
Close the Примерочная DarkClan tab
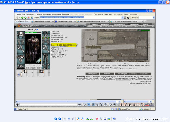pyautogui.click(x=53, y=21)
